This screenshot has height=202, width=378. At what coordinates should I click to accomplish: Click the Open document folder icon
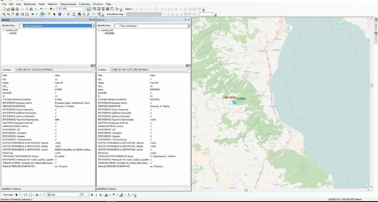8,9
